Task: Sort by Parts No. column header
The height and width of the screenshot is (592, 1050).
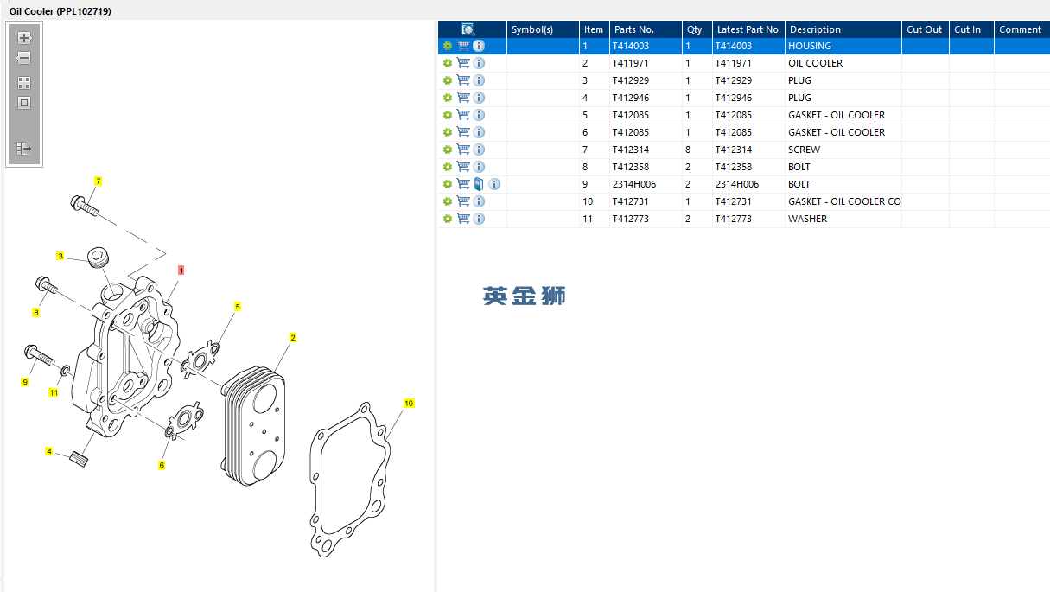Action: tap(646, 29)
